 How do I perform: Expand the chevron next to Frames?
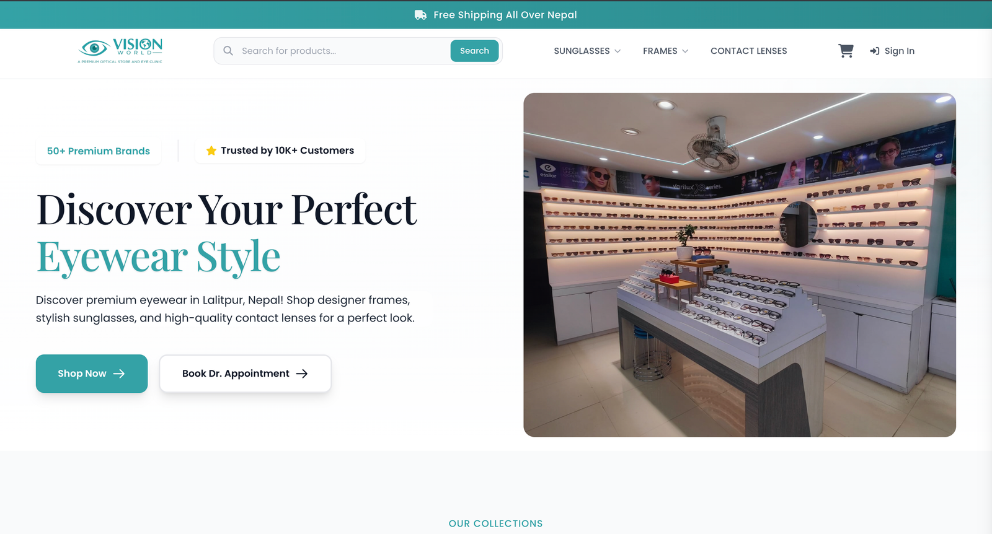[685, 51]
